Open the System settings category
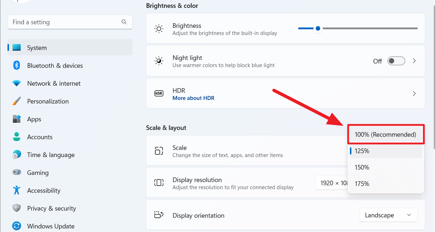Image resolution: width=436 pixels, height=232 pixels. (x=70, y=47)
